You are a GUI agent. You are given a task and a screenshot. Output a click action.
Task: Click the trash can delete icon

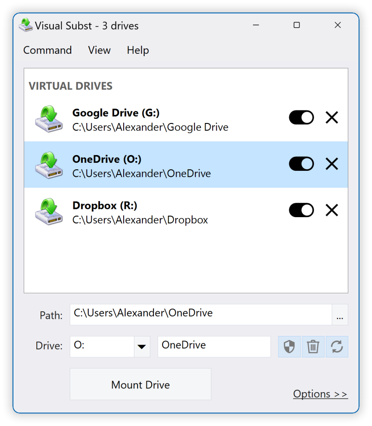point(313,347)
